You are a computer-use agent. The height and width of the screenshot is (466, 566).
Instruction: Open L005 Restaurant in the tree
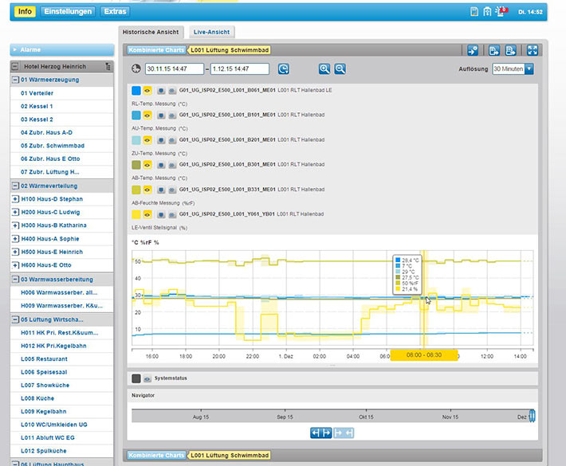43,359
